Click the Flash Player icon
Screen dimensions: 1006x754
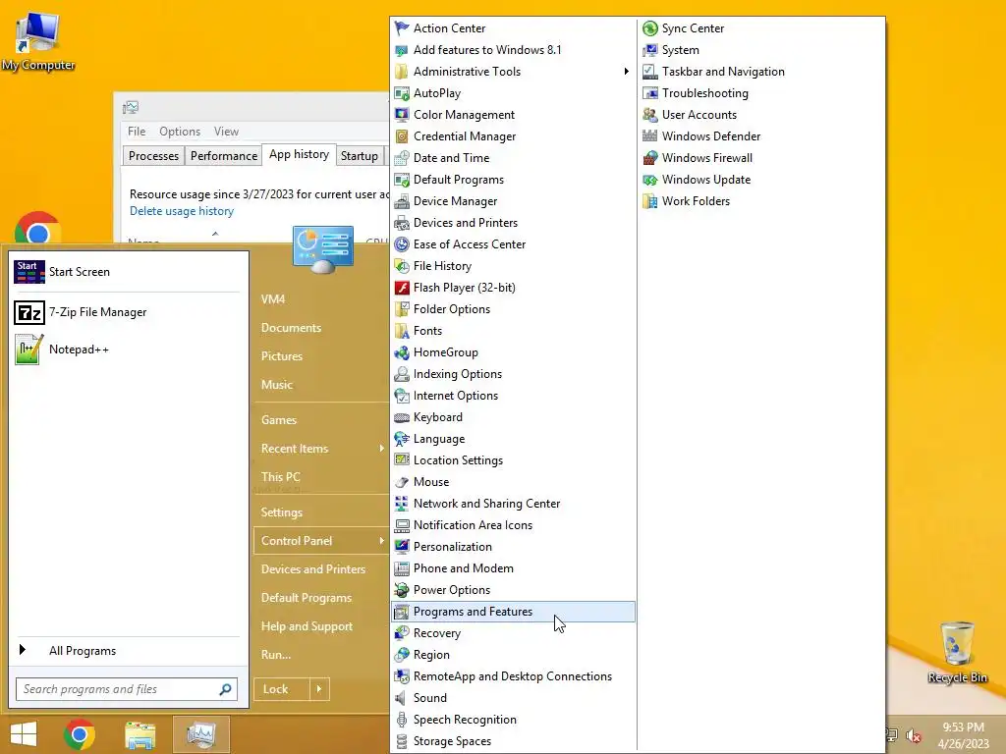(x=402, y=288)
